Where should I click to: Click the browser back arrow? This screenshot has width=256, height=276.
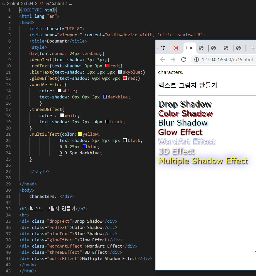(163, 60)
